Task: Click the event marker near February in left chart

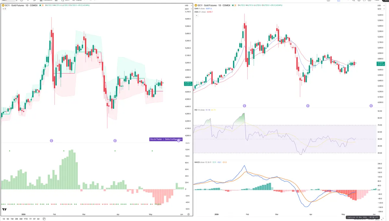Action: pos(51,140)
